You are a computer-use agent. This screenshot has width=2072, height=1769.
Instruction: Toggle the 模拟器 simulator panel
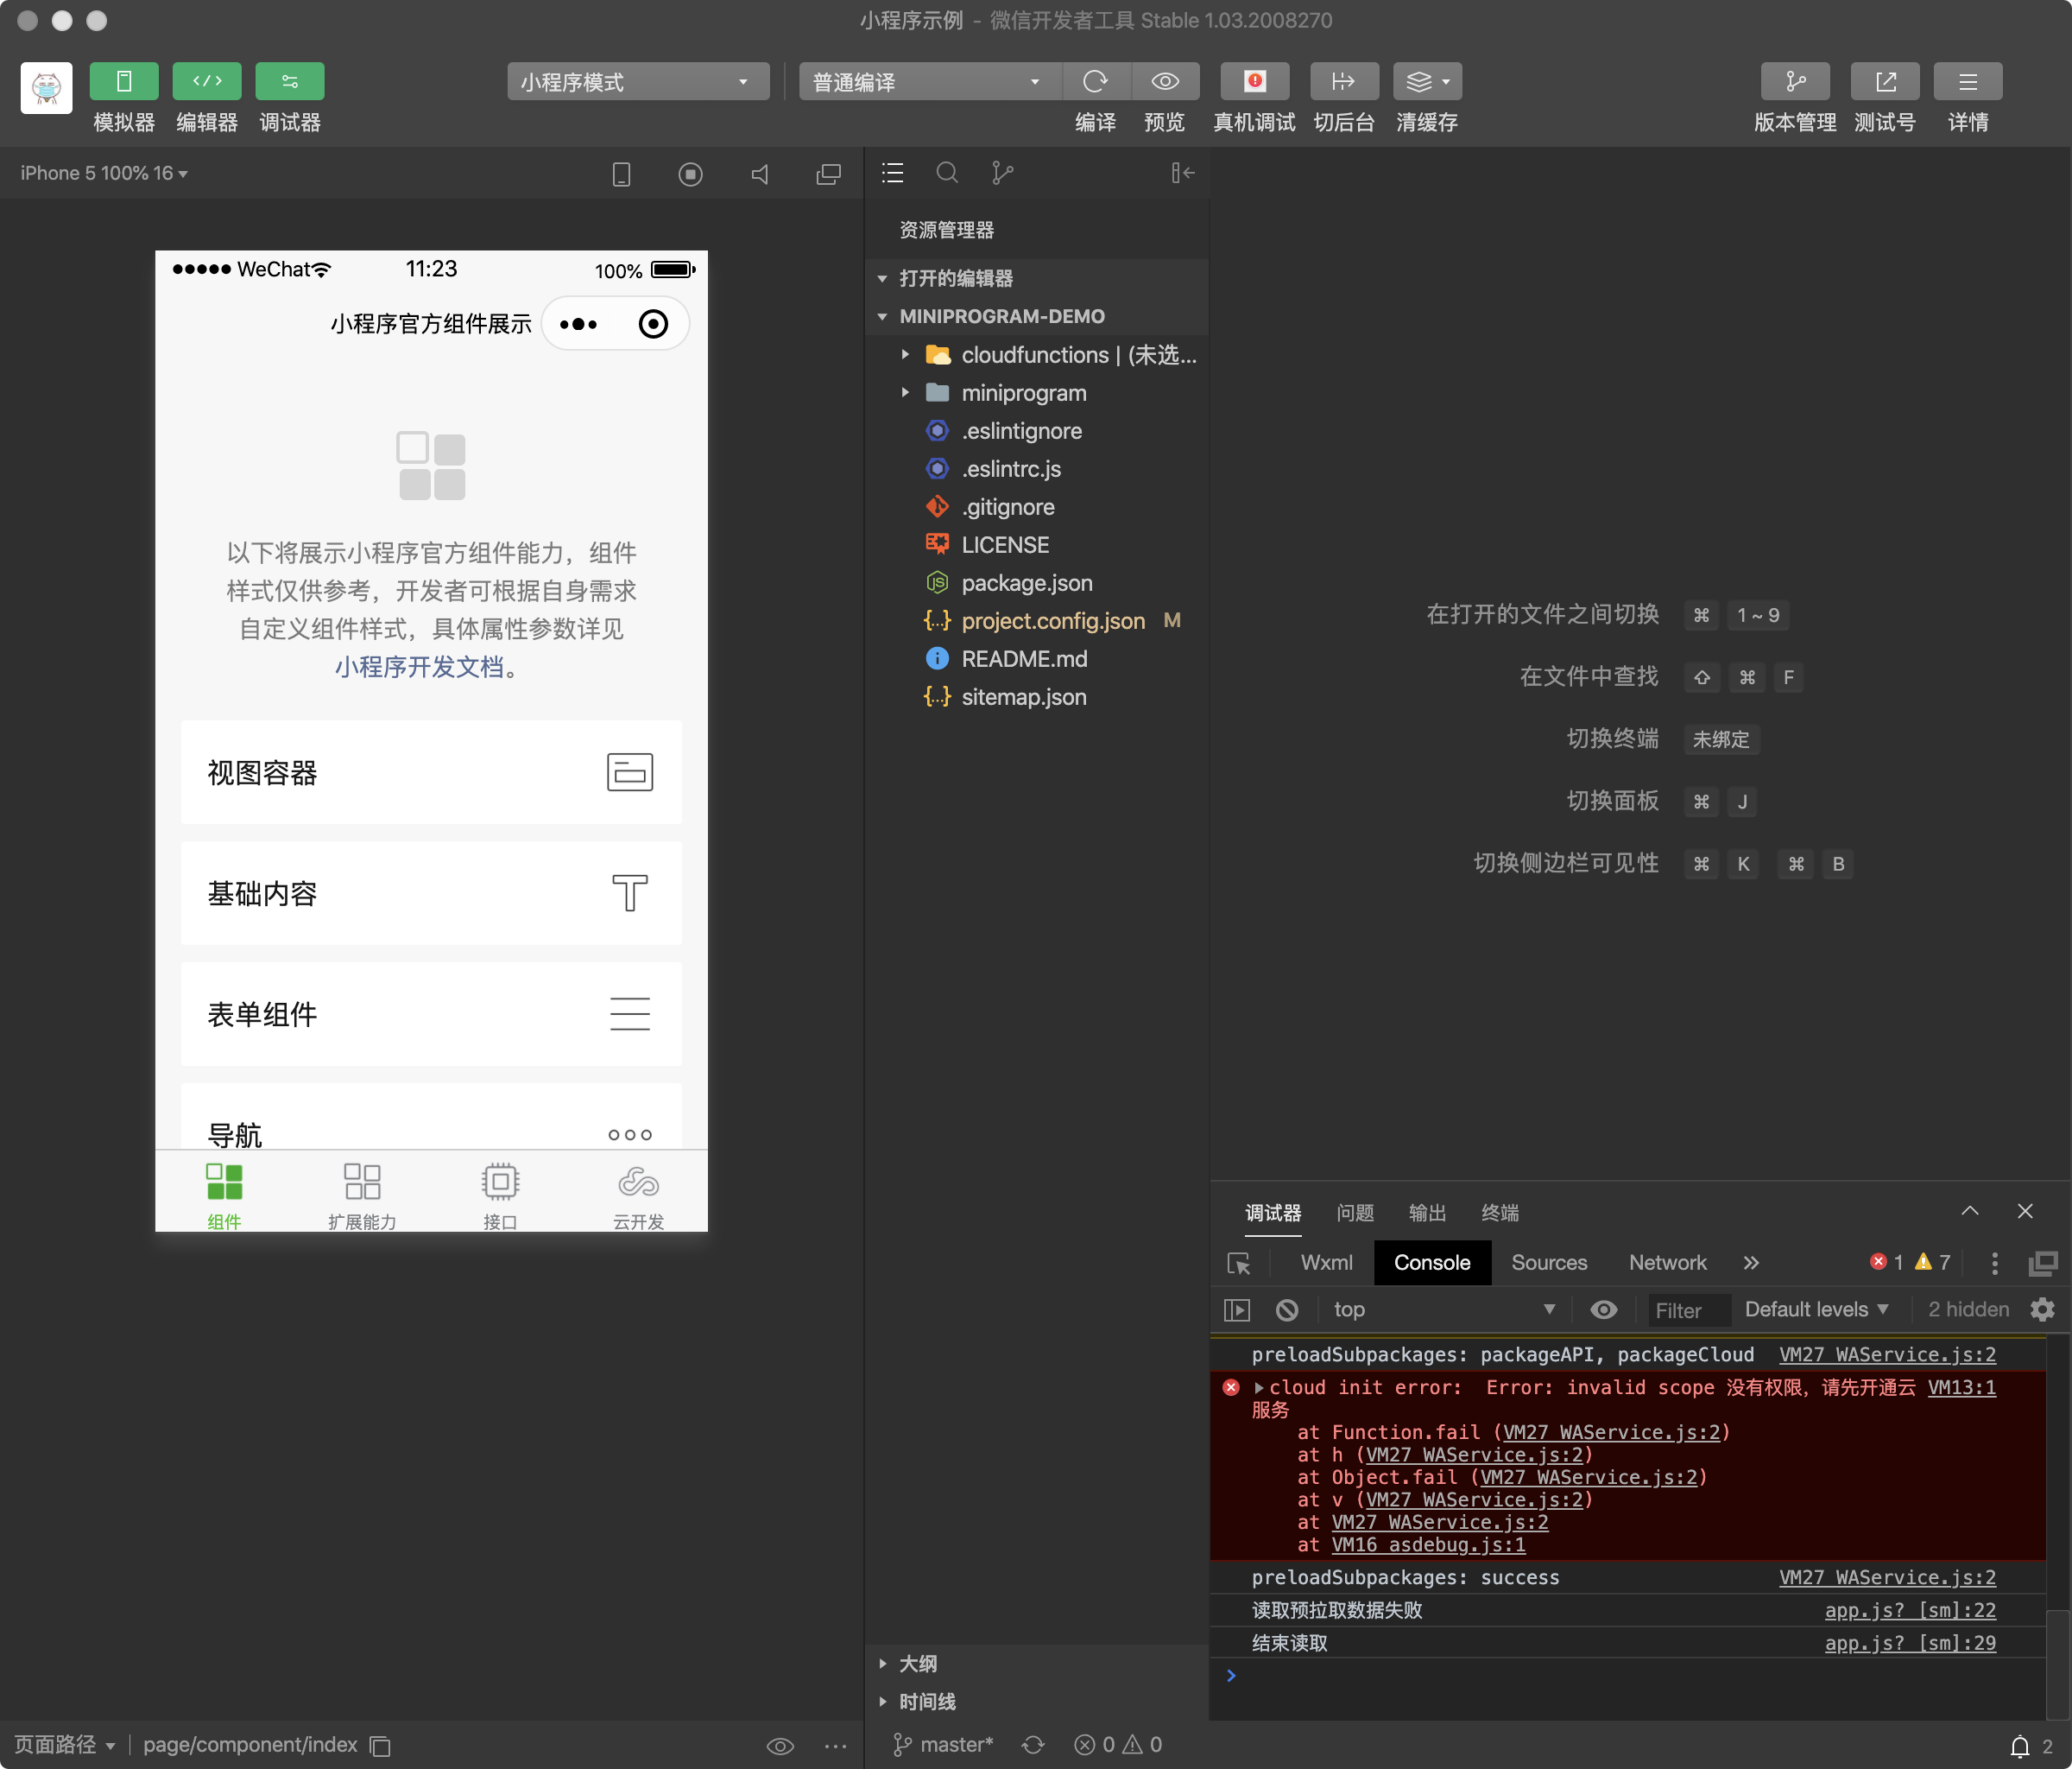(x=124, y=82)
